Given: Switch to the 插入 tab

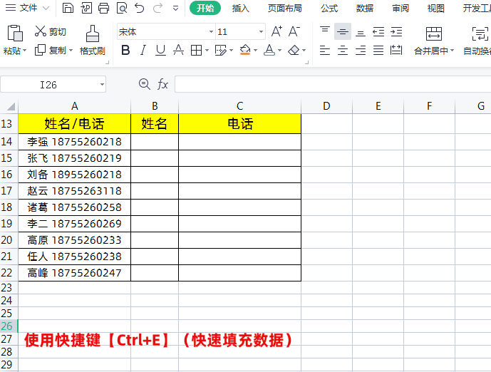Looking at the screenshot, I should pyautogui.click(x=240, y=8).
